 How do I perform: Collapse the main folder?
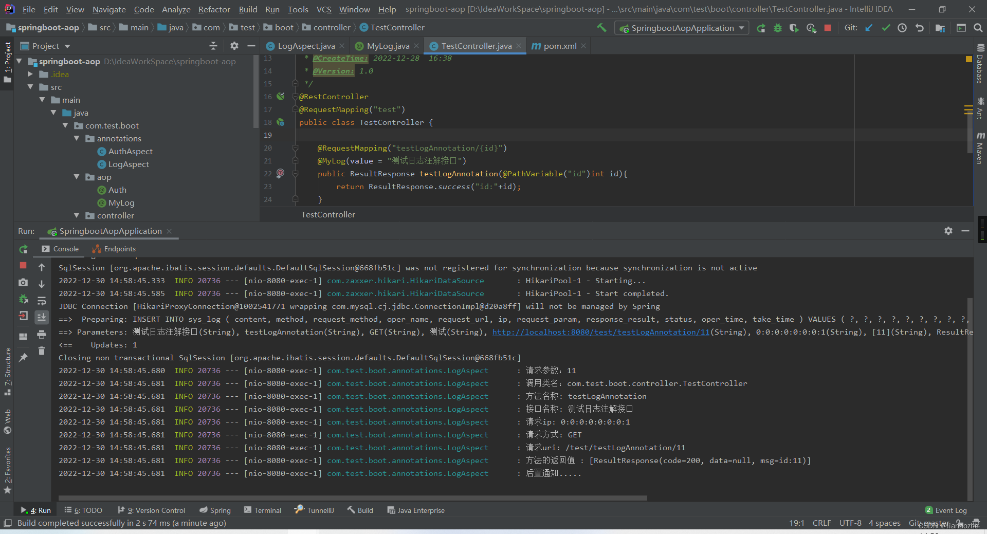coord(42,100)
